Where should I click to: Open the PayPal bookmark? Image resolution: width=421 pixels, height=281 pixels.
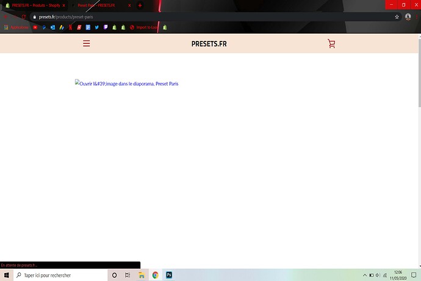(x=44, y=27)
